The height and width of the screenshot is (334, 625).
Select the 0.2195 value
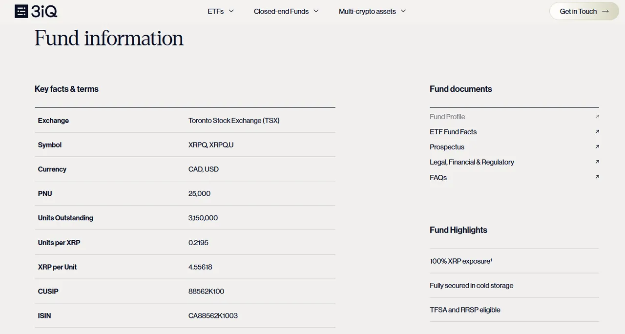click(x=198, y=243)
